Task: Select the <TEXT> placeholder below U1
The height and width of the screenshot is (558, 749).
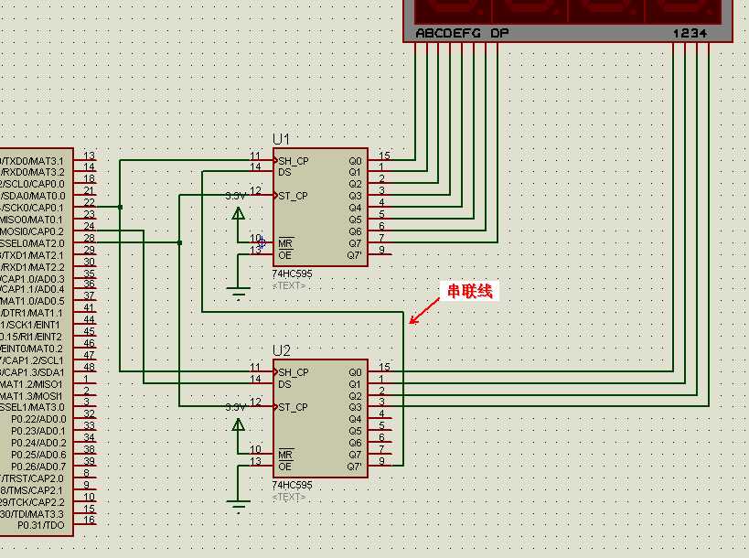Action: 288,285
